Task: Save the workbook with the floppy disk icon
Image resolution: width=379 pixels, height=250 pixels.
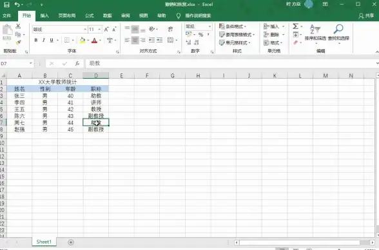Action: (x=6, y=5)
